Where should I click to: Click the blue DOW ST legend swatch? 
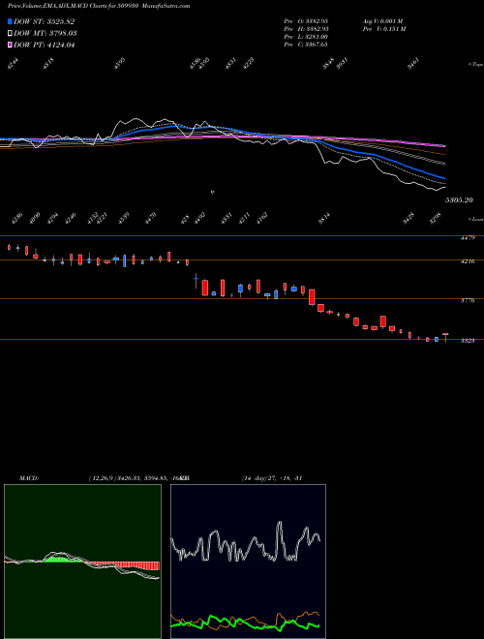10,21
